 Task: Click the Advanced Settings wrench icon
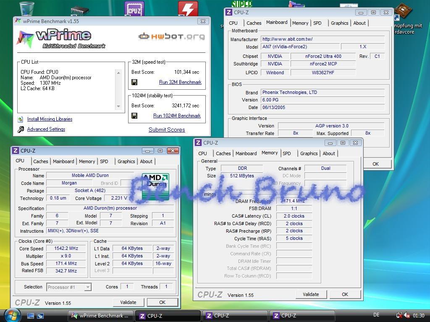point(21,129)
